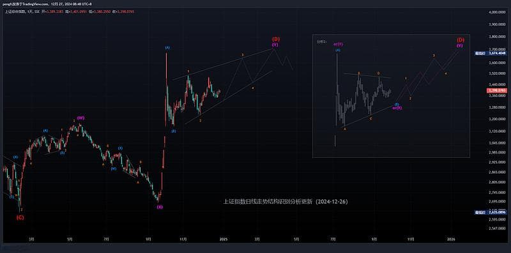Click the 2025 label on the time axis
Image resolution: width=511 pixels, height=253 pixels.
(x=223, y=239)
